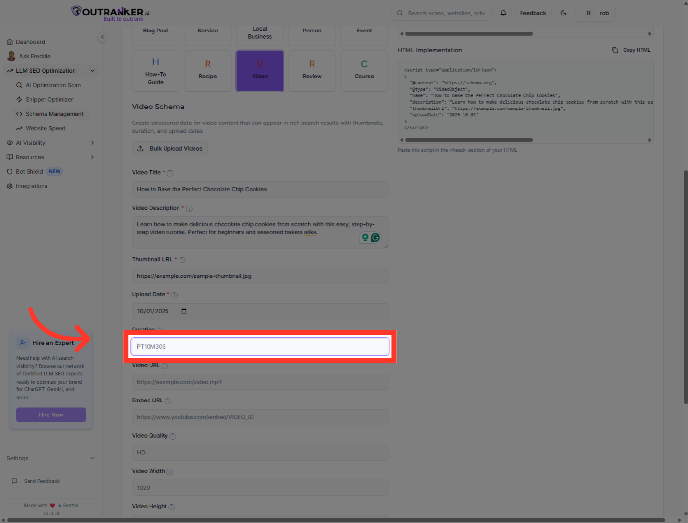Click the info icon beside Video Height
The width and height of the screenshot is (688, 523).
172,507
